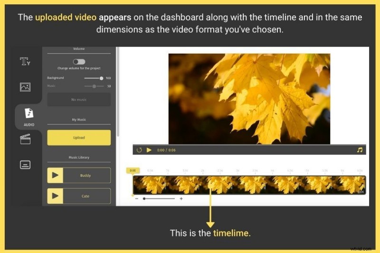Adjust the Background volume slider
The height and width of the screenshot is (253, 380).
point(94,78)
